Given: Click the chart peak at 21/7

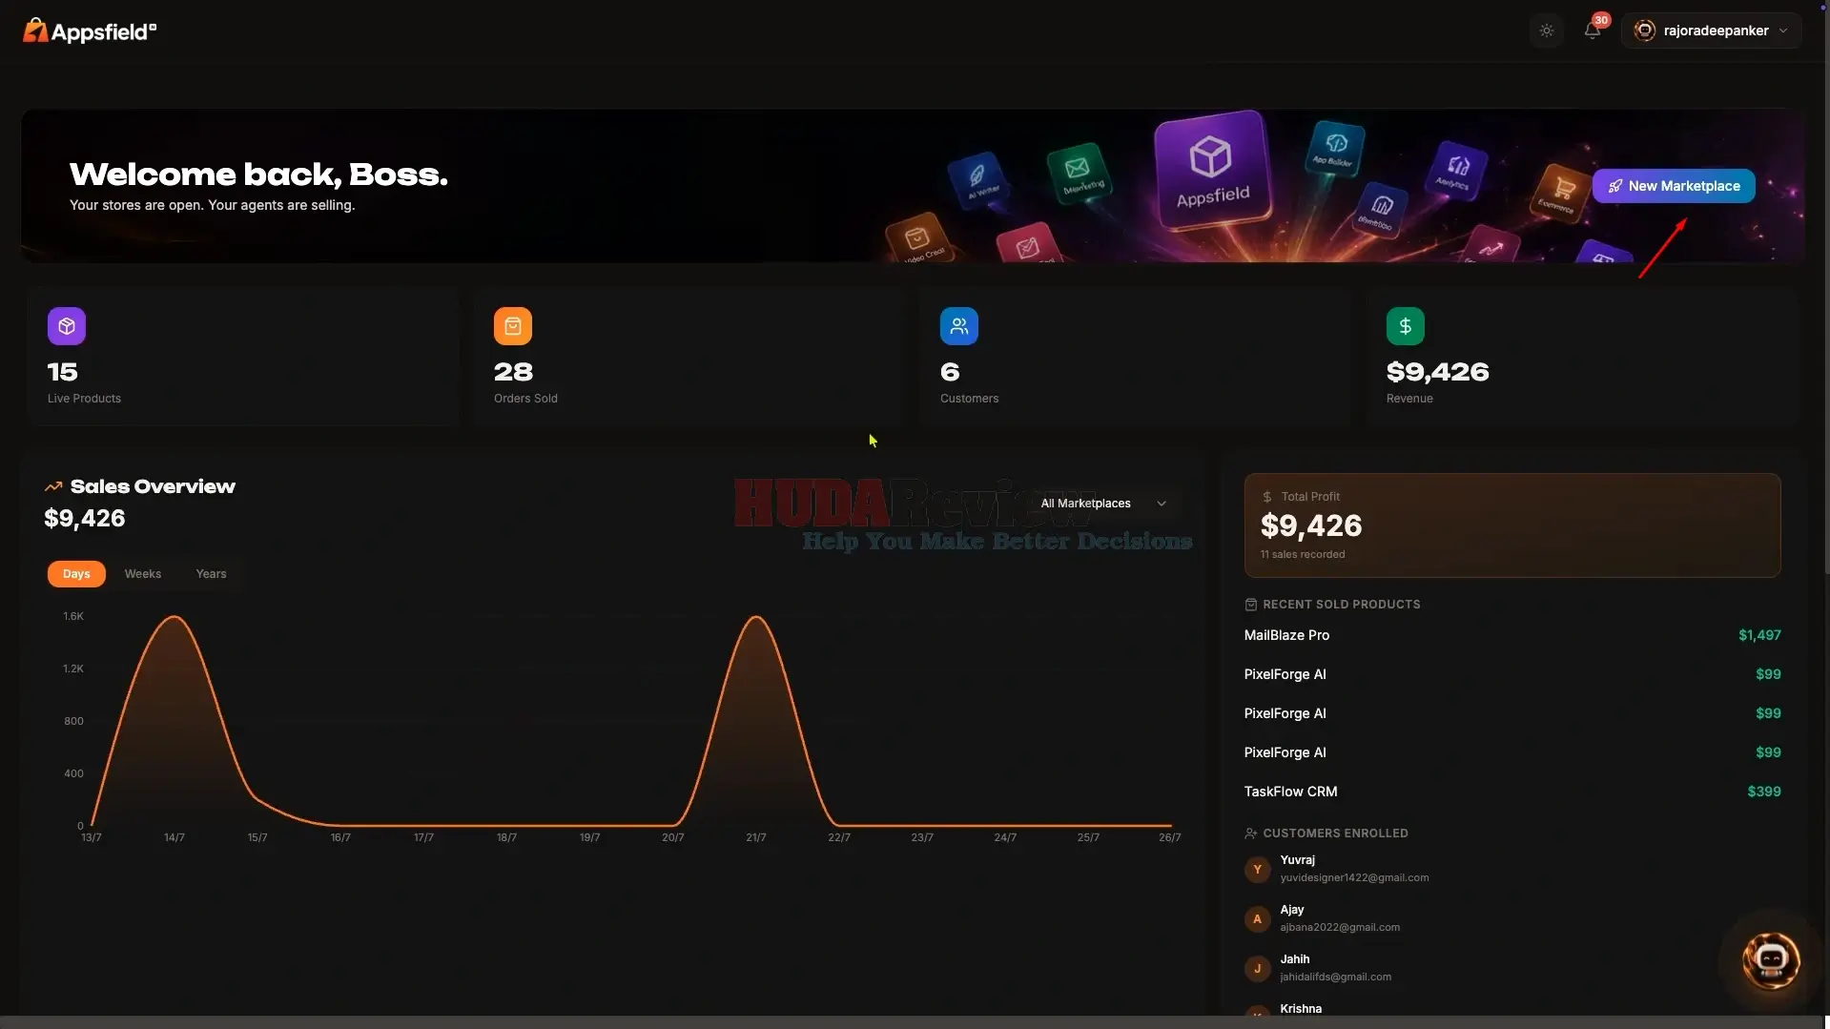Looking at the screenshot, I should (x=756, y=618).
